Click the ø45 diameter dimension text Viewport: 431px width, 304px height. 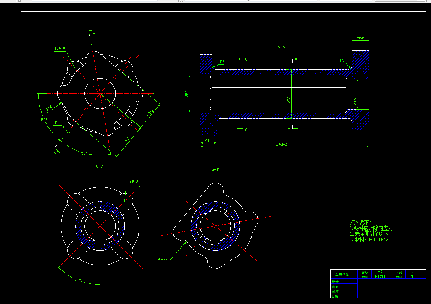tap(355, 102)
